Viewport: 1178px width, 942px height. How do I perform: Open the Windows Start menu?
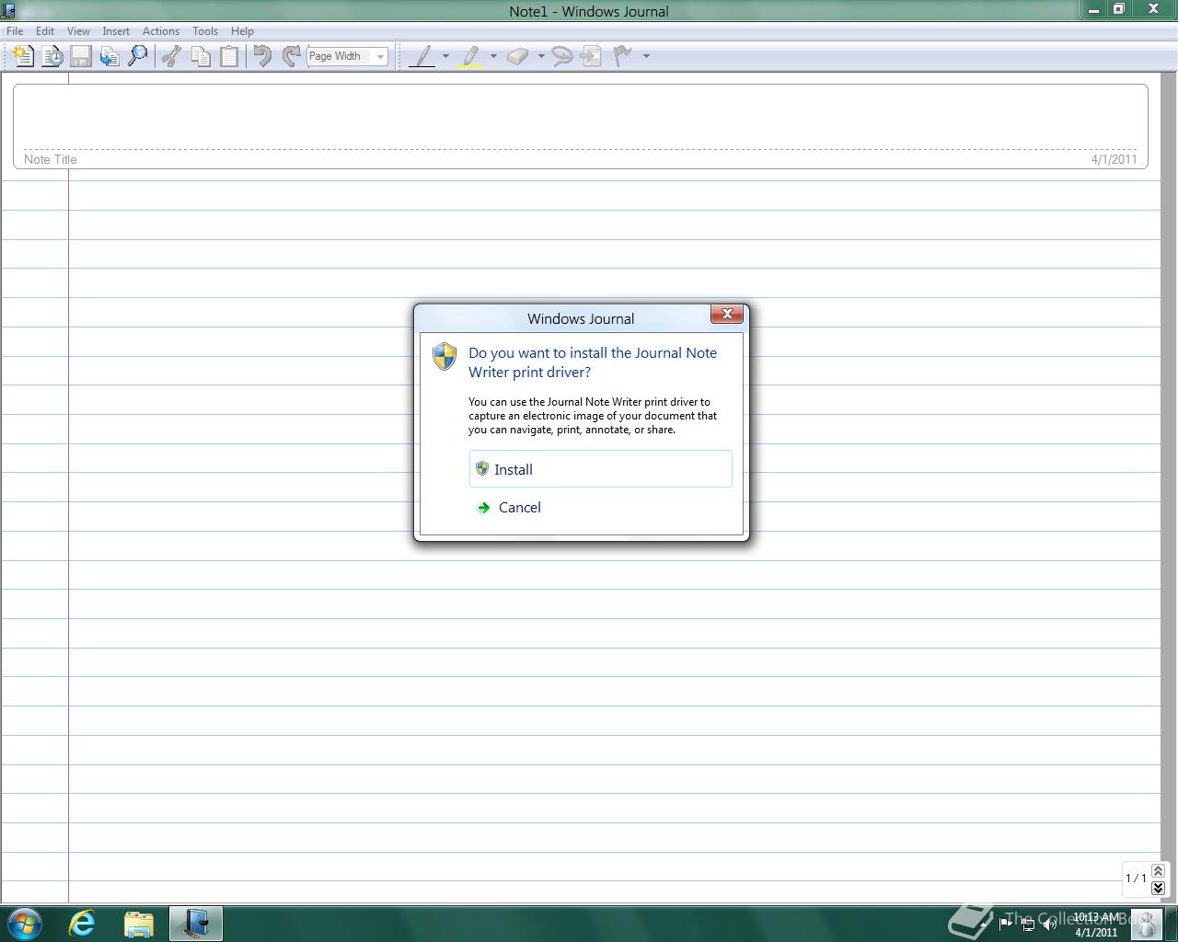point(25,924)
